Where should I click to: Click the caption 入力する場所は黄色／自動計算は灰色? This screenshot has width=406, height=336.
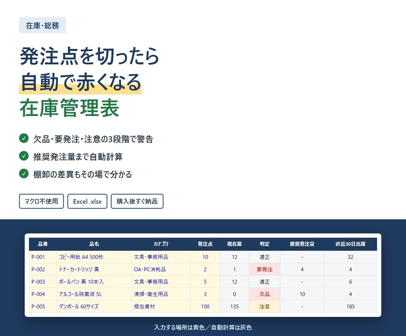203,328
